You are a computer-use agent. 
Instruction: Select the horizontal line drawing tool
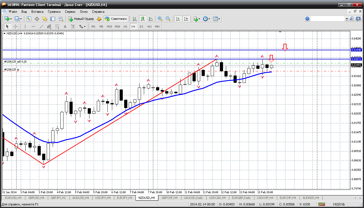tap(33, 26)
